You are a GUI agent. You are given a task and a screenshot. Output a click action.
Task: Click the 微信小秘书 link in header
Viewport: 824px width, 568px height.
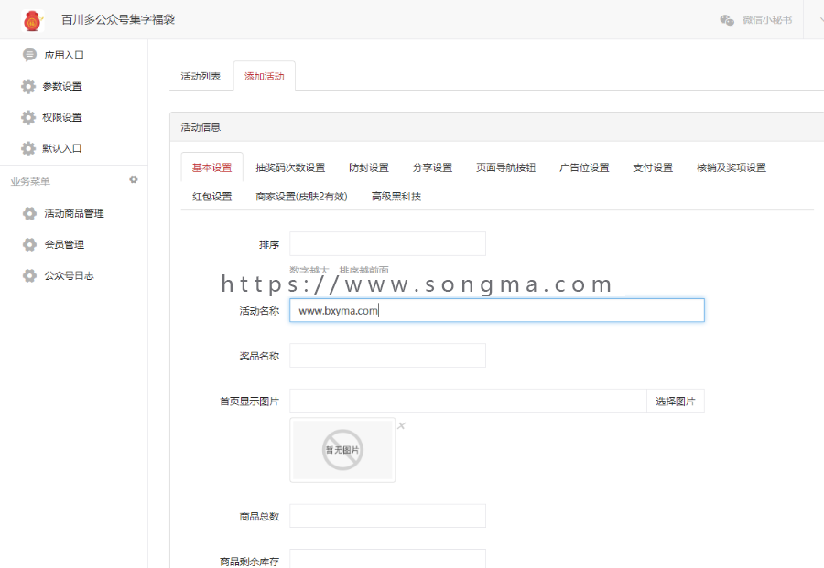pos(766,20)
